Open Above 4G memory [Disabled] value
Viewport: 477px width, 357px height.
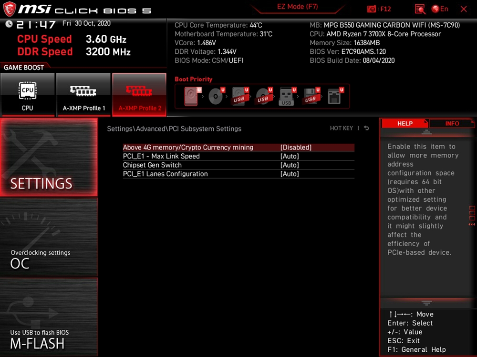click(x=296, y=148)
